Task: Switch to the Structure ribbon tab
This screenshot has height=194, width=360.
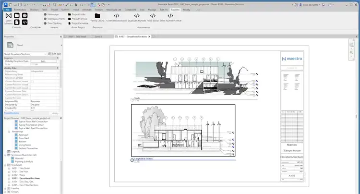Action: (34, 10)
